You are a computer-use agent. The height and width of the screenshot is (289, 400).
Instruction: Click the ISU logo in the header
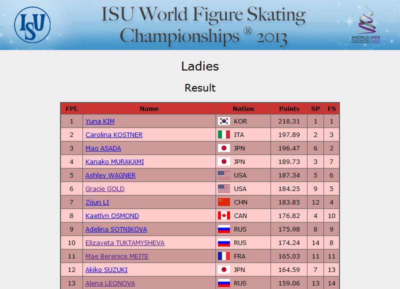click(x=32, y=24)
